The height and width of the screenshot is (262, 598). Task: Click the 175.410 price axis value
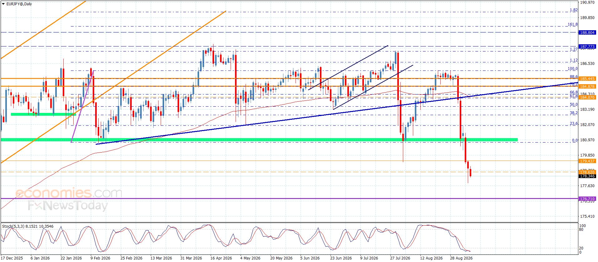[587, 216]
